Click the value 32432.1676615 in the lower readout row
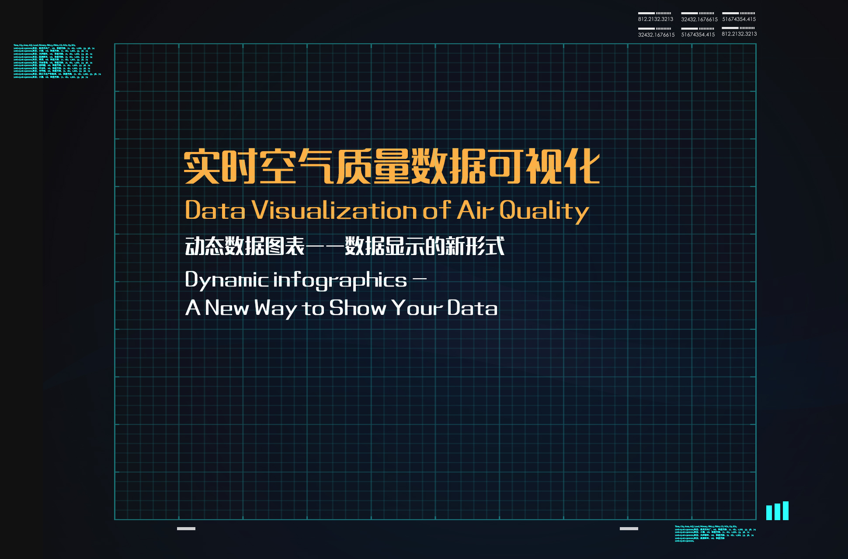 (656, 35)
